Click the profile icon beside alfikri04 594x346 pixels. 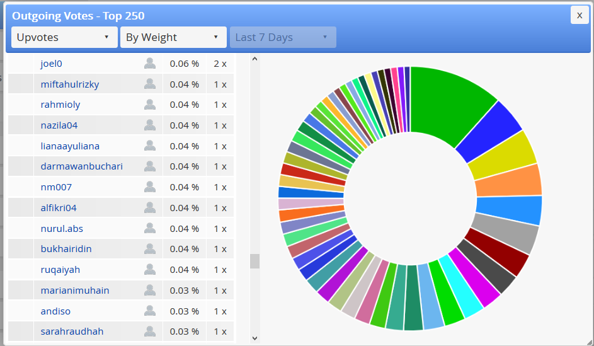tap(150, 208)
